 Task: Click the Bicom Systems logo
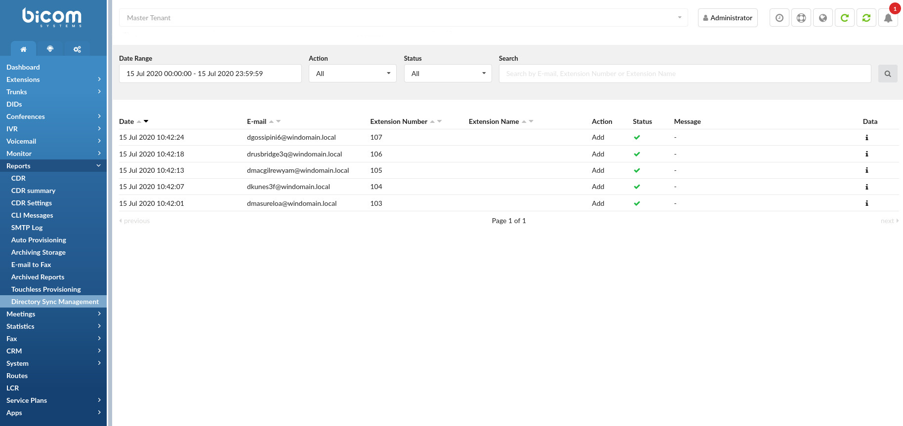coord(52,17)
